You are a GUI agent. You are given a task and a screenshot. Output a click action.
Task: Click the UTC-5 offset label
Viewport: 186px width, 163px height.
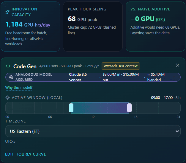(10, 142)
